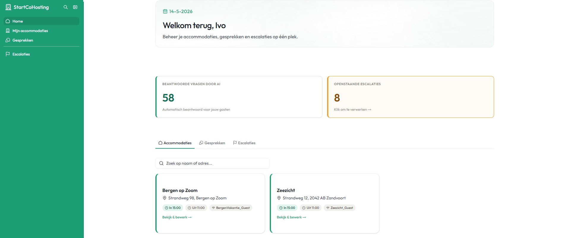Image resolution: width=563 pixels, height=238 pixels.
Task: Click the Uit 11:00 badge on Bergen op Zoom
Action: pos(196,208)
